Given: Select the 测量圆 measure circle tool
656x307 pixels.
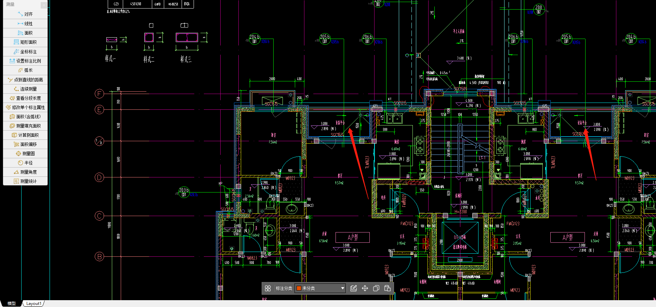Looking at the screenshot, I should pyautogui.click(x=25, y=153).
